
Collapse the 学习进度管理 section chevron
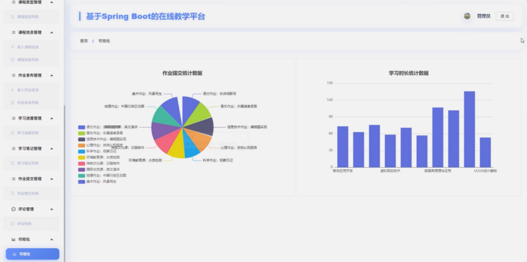[x=52, y=118]
